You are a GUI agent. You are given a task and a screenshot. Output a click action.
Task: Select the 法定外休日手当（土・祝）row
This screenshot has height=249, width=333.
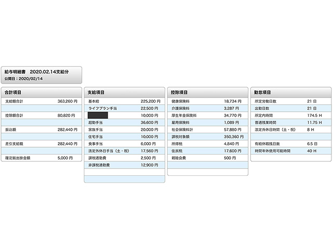pyautogui.click(x=124, y=150)
